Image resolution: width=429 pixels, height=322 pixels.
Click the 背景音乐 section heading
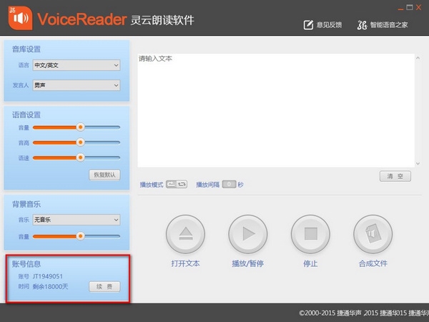coord(26,204)
